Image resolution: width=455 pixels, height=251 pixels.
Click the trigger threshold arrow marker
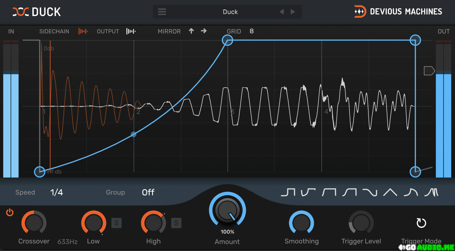click(429, 71)
